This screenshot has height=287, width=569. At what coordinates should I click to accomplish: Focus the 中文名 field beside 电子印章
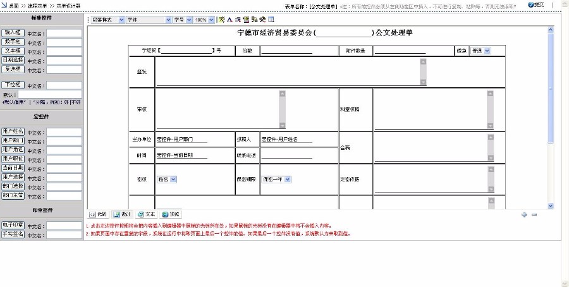(x=64, y=226)
